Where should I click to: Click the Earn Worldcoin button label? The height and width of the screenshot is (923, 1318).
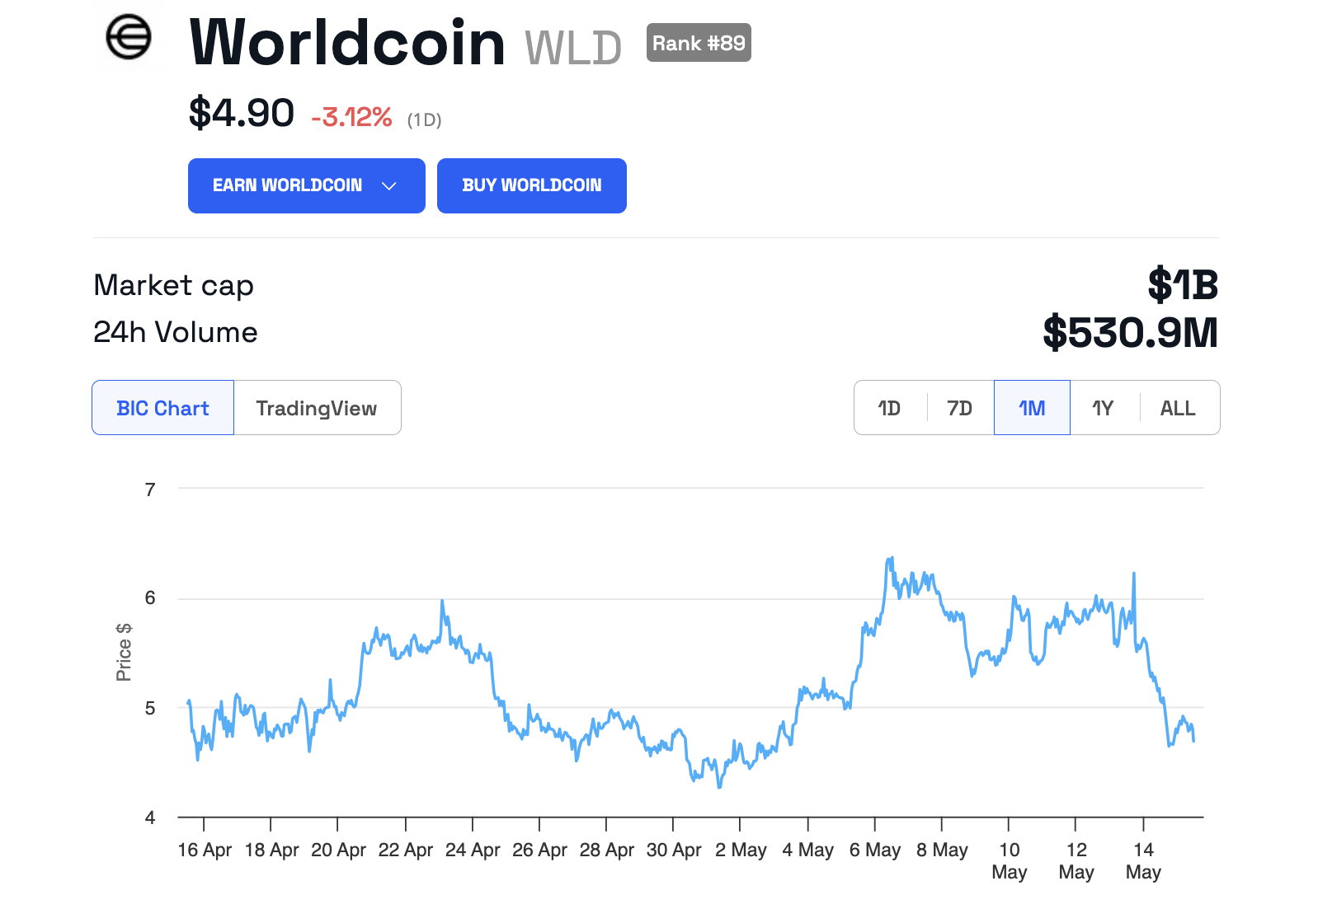[287, 186]
